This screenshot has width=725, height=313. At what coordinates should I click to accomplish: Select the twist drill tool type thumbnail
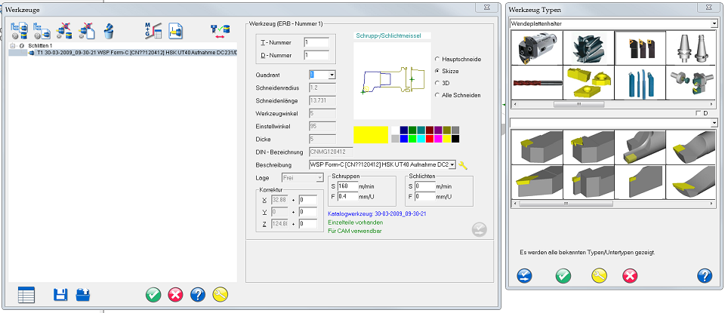[x=537, y=83]
